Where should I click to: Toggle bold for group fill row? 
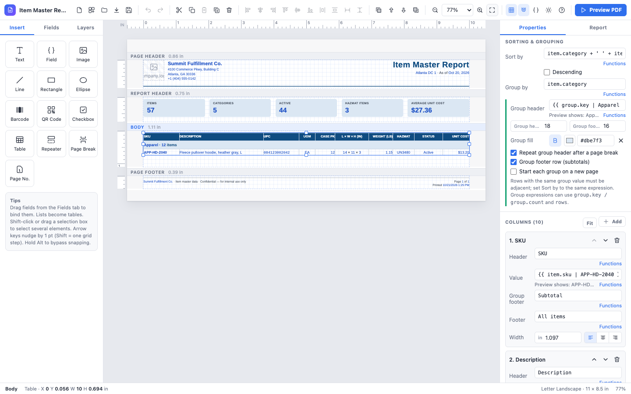pos(555,141)
